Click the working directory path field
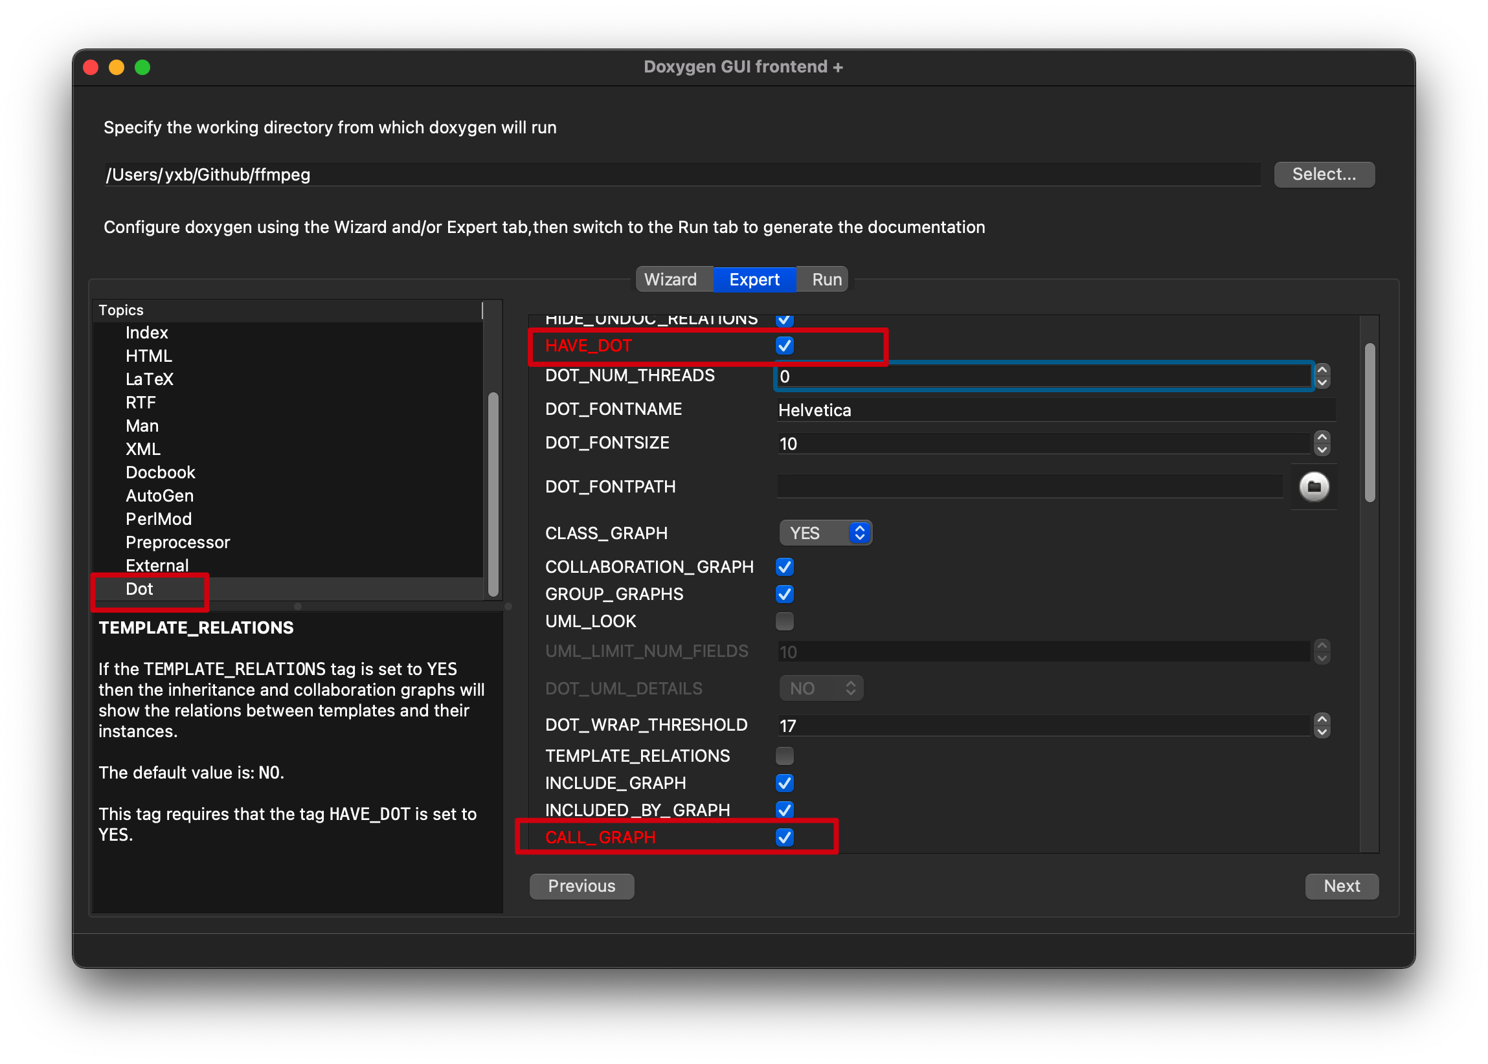 pos(682,174)
